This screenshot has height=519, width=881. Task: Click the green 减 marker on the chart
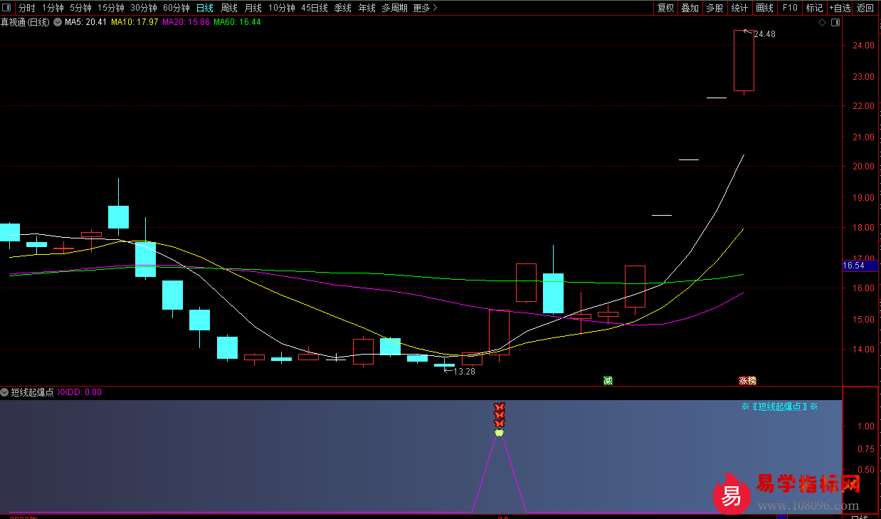click(x=608, y=380)
